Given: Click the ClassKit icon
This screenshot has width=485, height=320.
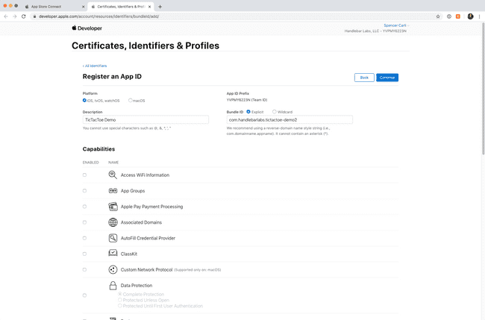Looking at the screenshot, I should point(113,253).
